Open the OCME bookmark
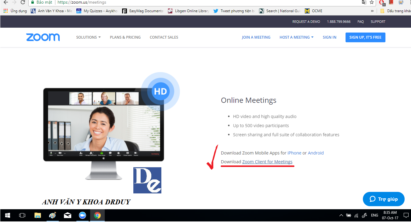 (x=314, y=11)
